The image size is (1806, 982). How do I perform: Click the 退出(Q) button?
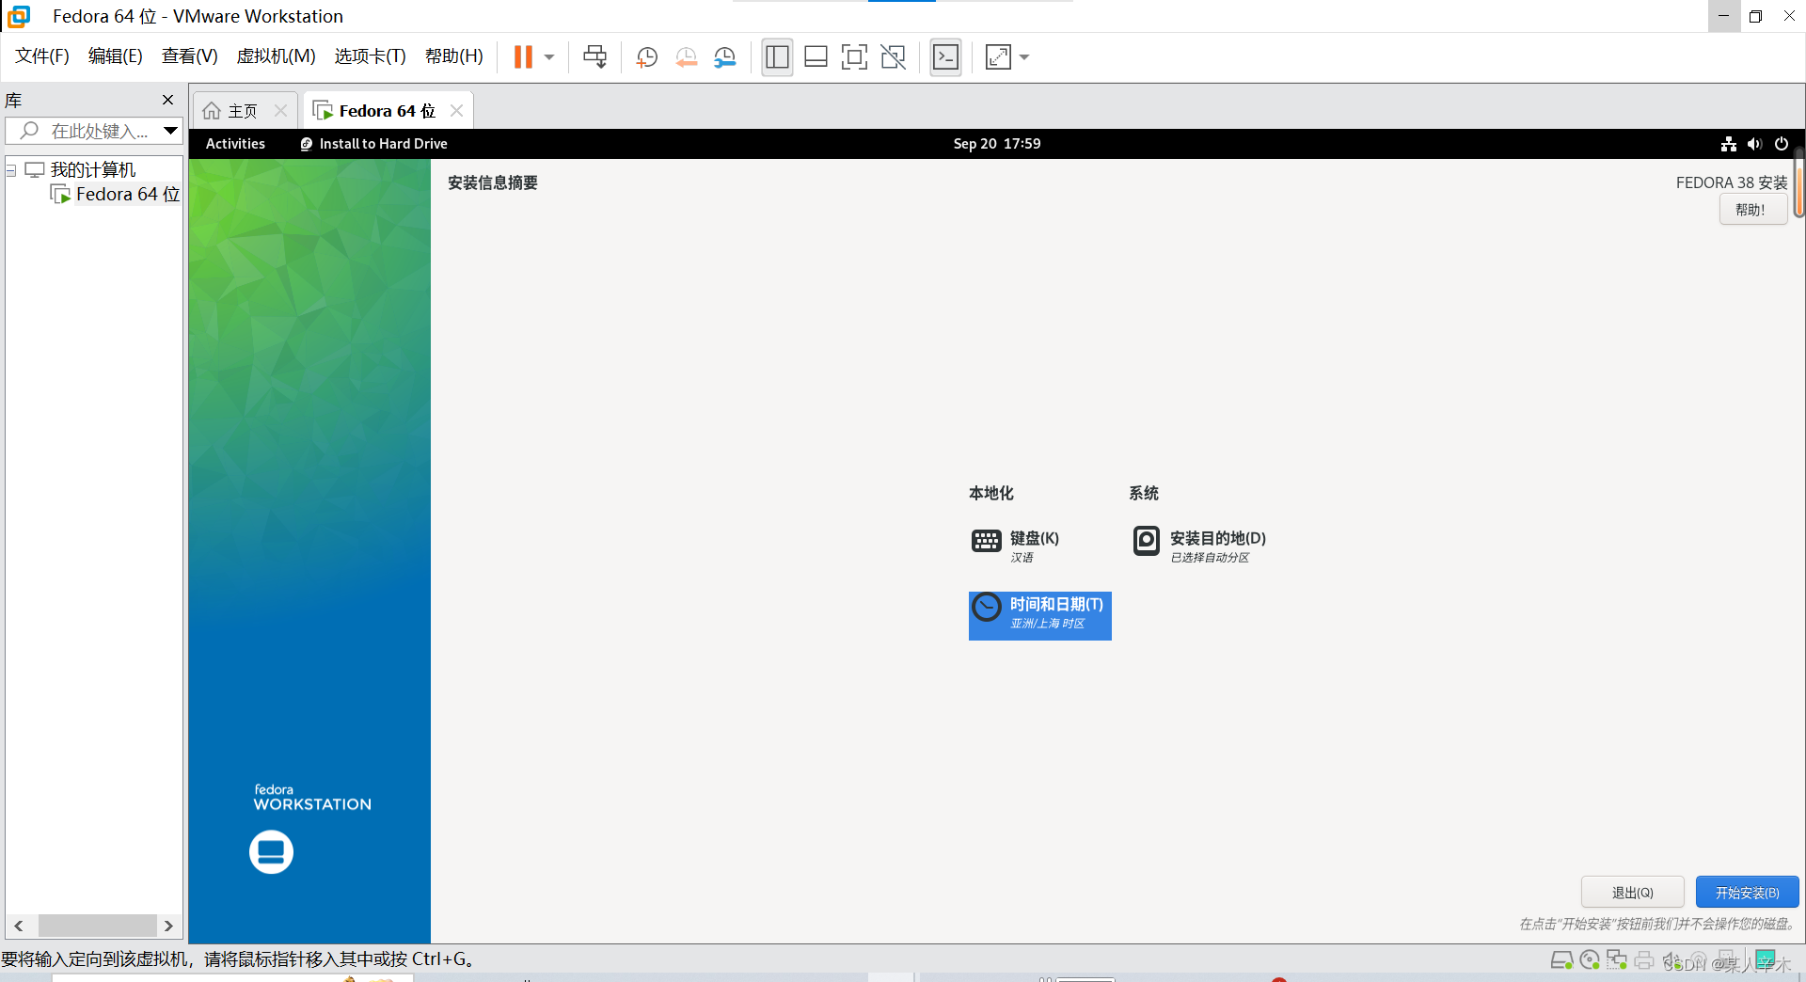(1633, 892)
